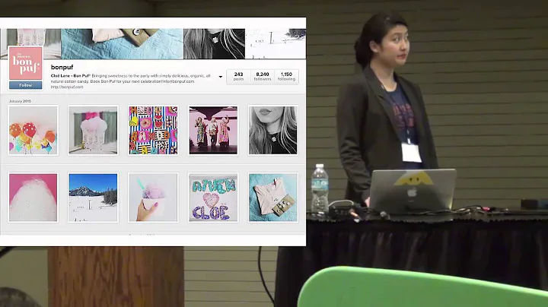Open the hand holding candy cup photo

[153, 198]
